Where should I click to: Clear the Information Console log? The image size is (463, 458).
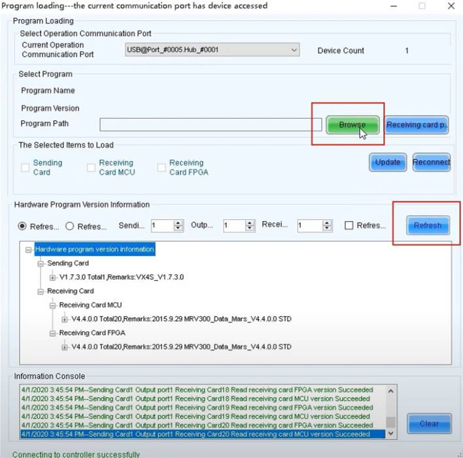(428, 423)
